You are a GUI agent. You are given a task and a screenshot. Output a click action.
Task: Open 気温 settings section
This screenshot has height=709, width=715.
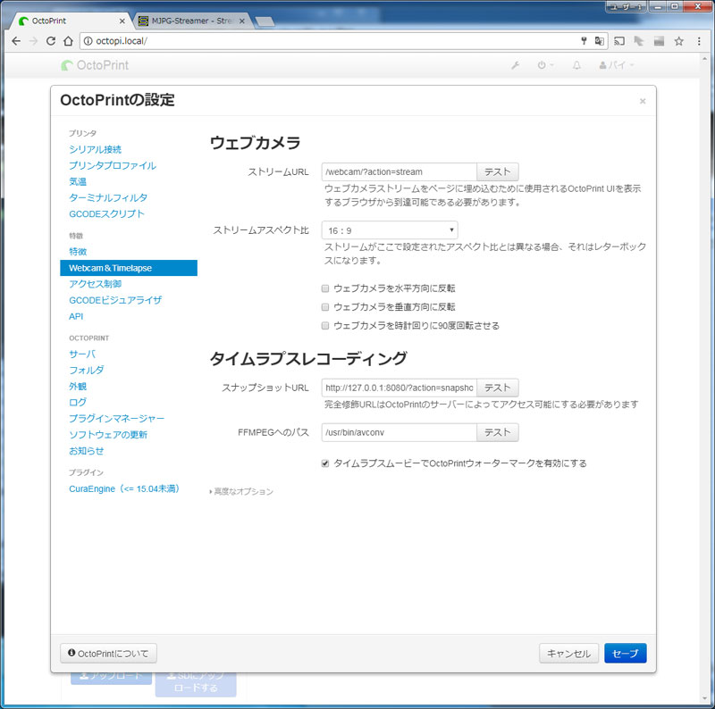[78, 181]
